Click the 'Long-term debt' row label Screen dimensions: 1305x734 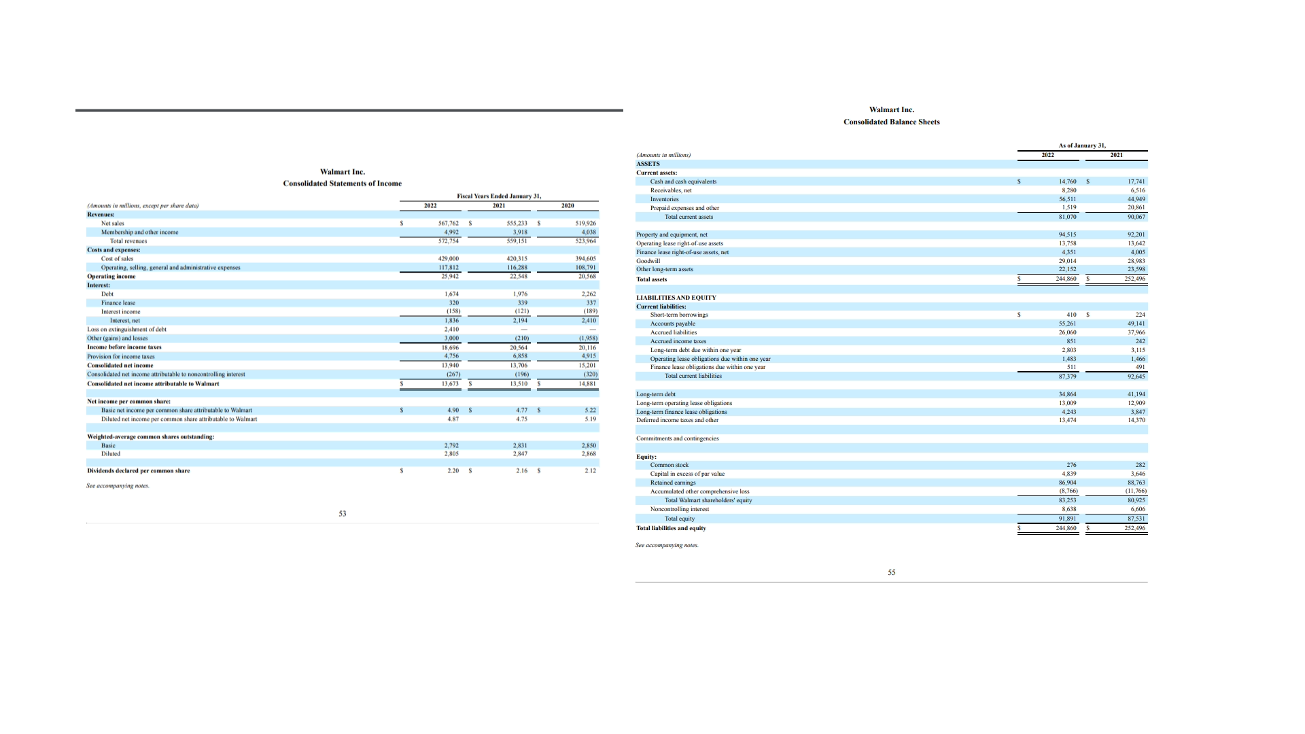(x=655, y=394)
